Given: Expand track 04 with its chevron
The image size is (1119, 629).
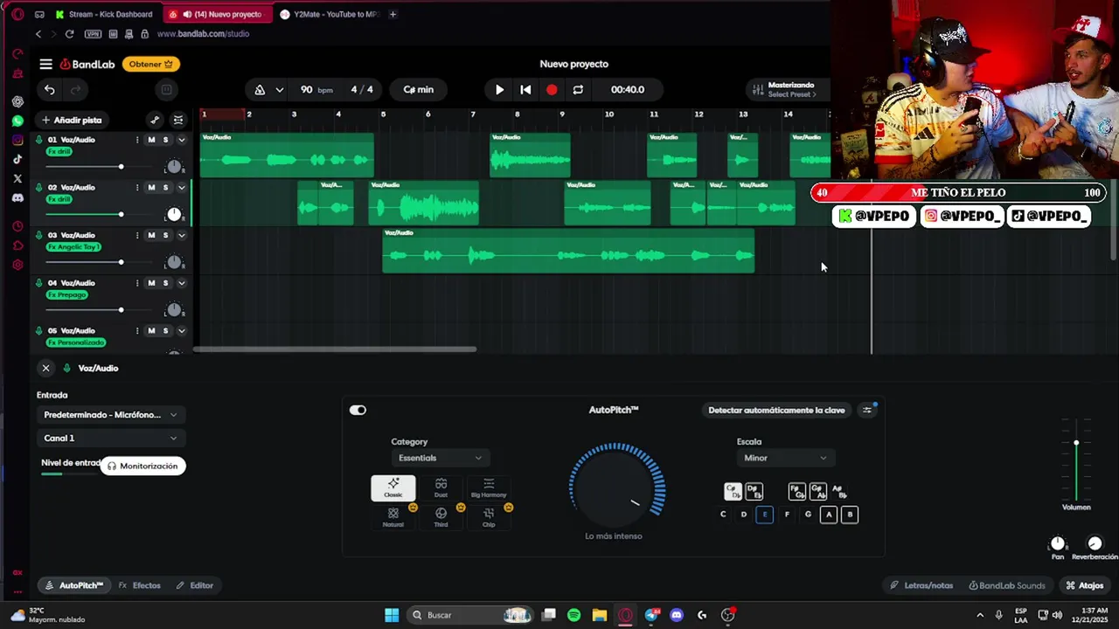Looking at the screenshot, I should (x=181, y=283).
